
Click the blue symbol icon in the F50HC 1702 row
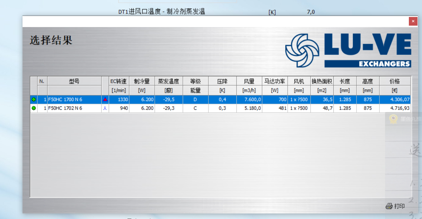105,108
